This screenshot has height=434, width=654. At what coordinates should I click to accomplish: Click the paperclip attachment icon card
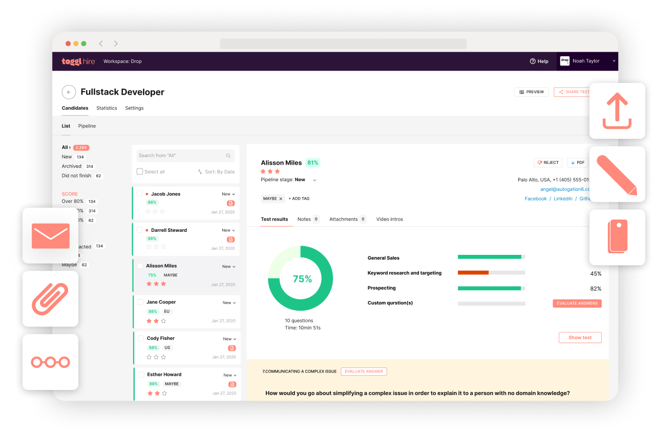(50, 299)
